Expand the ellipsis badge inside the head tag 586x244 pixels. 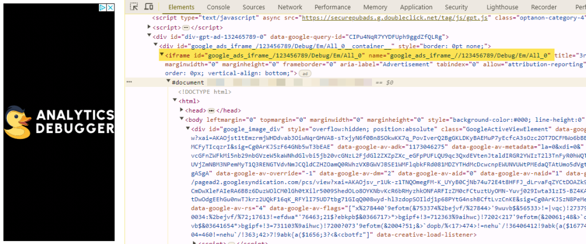(x=211, y=110)
